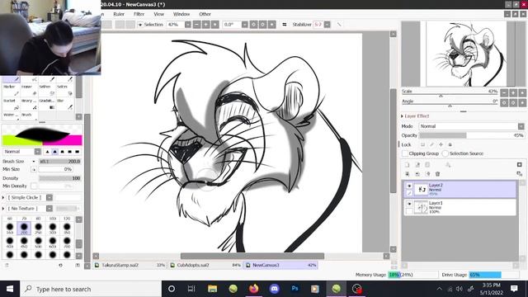Image resolution: width=528 pixels, height=297 pixels.
Task: Decrease scale in navigator panel
Action: 504,92
